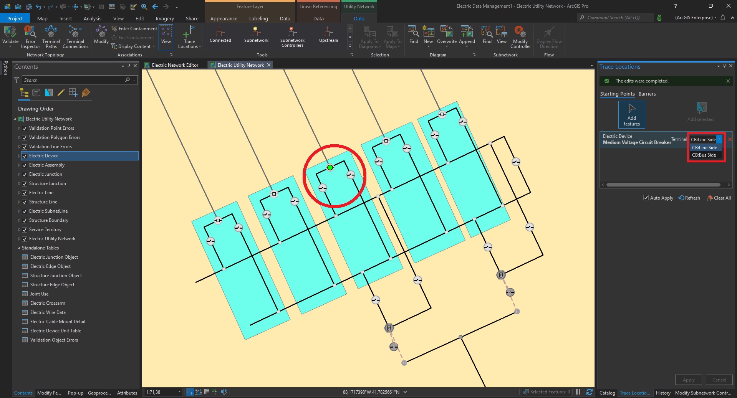
Task: Dismiss the edits completed message
Action: pyautogui.click(x=728, y=81)
